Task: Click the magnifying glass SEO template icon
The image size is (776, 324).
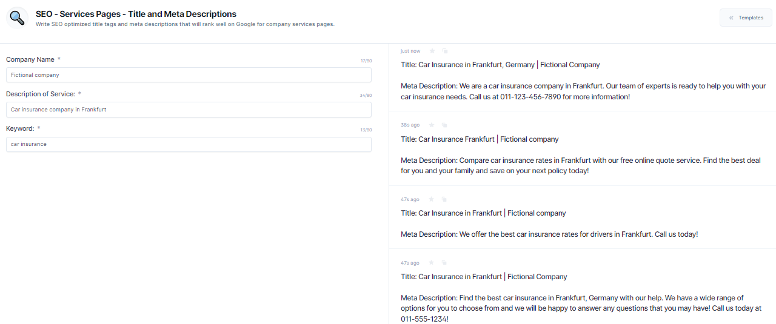Action: coord(18,18)
